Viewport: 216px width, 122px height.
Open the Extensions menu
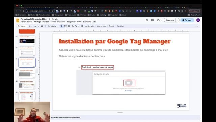[x=87, y=22]
